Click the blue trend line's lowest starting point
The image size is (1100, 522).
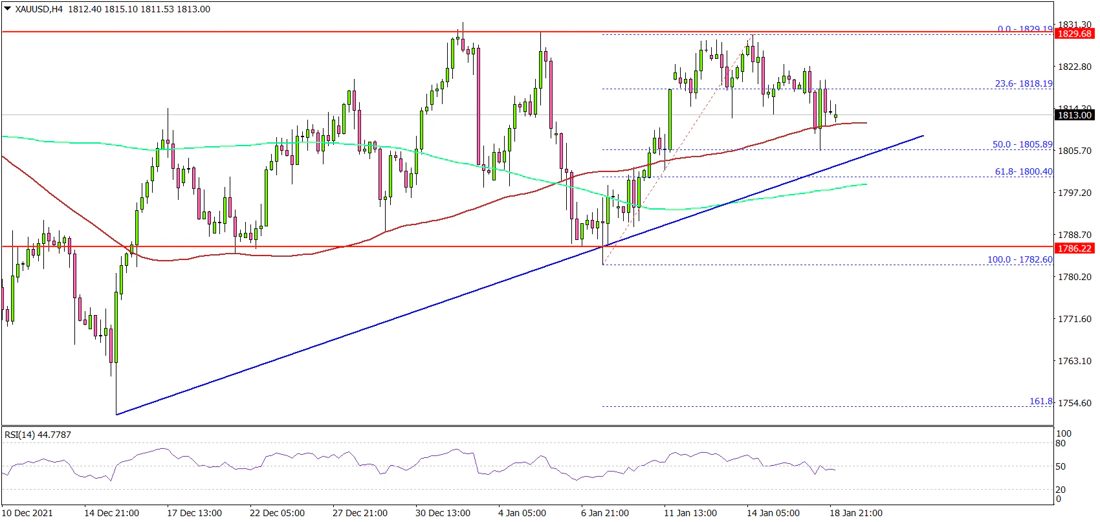tap(116, 414)
